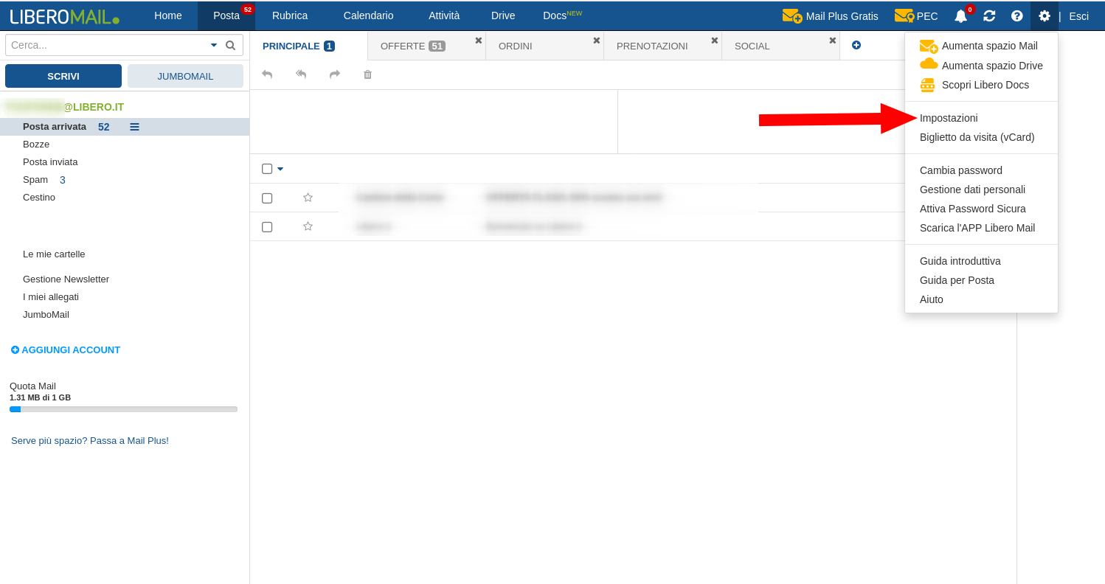Check the second email's checkbox
The height and width of the screenshot is (584, 1105).
pos(267,227)
